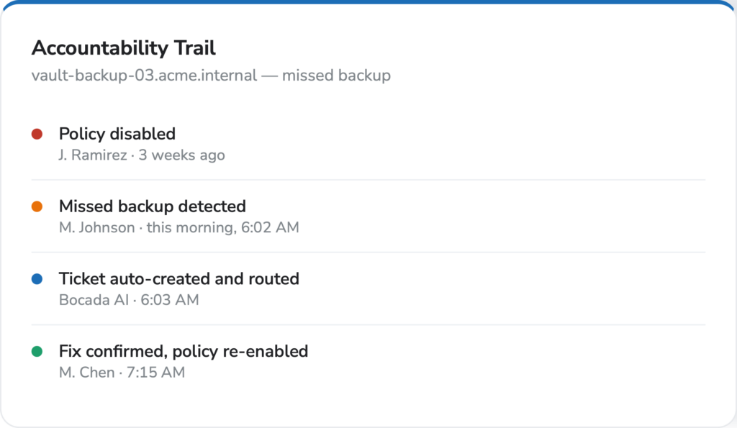Select the Missed backup detected event title
This screenshot has width=737, height=428.
[153, 206]
